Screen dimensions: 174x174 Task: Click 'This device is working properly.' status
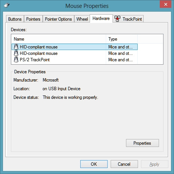70,97
